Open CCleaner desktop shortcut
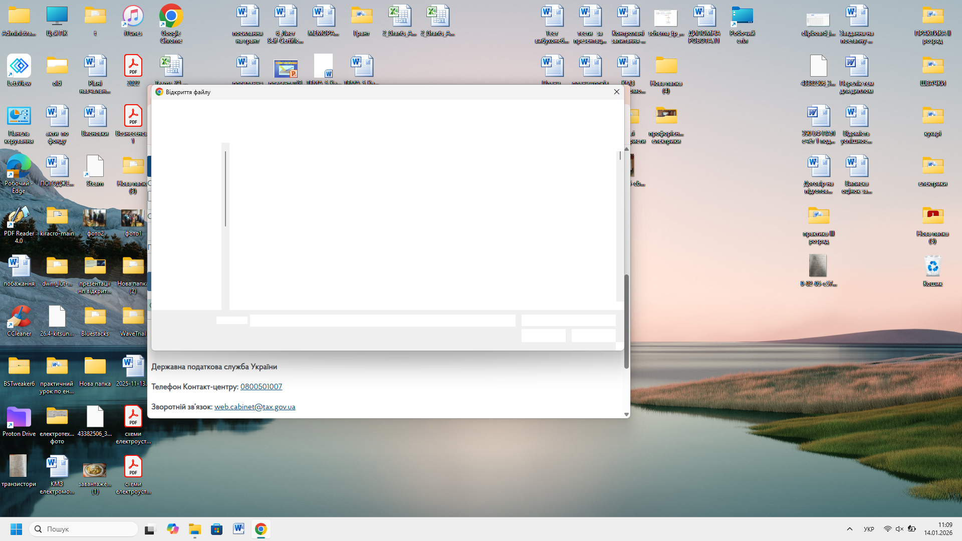The image size is (962, 541). tap(19, 318)
